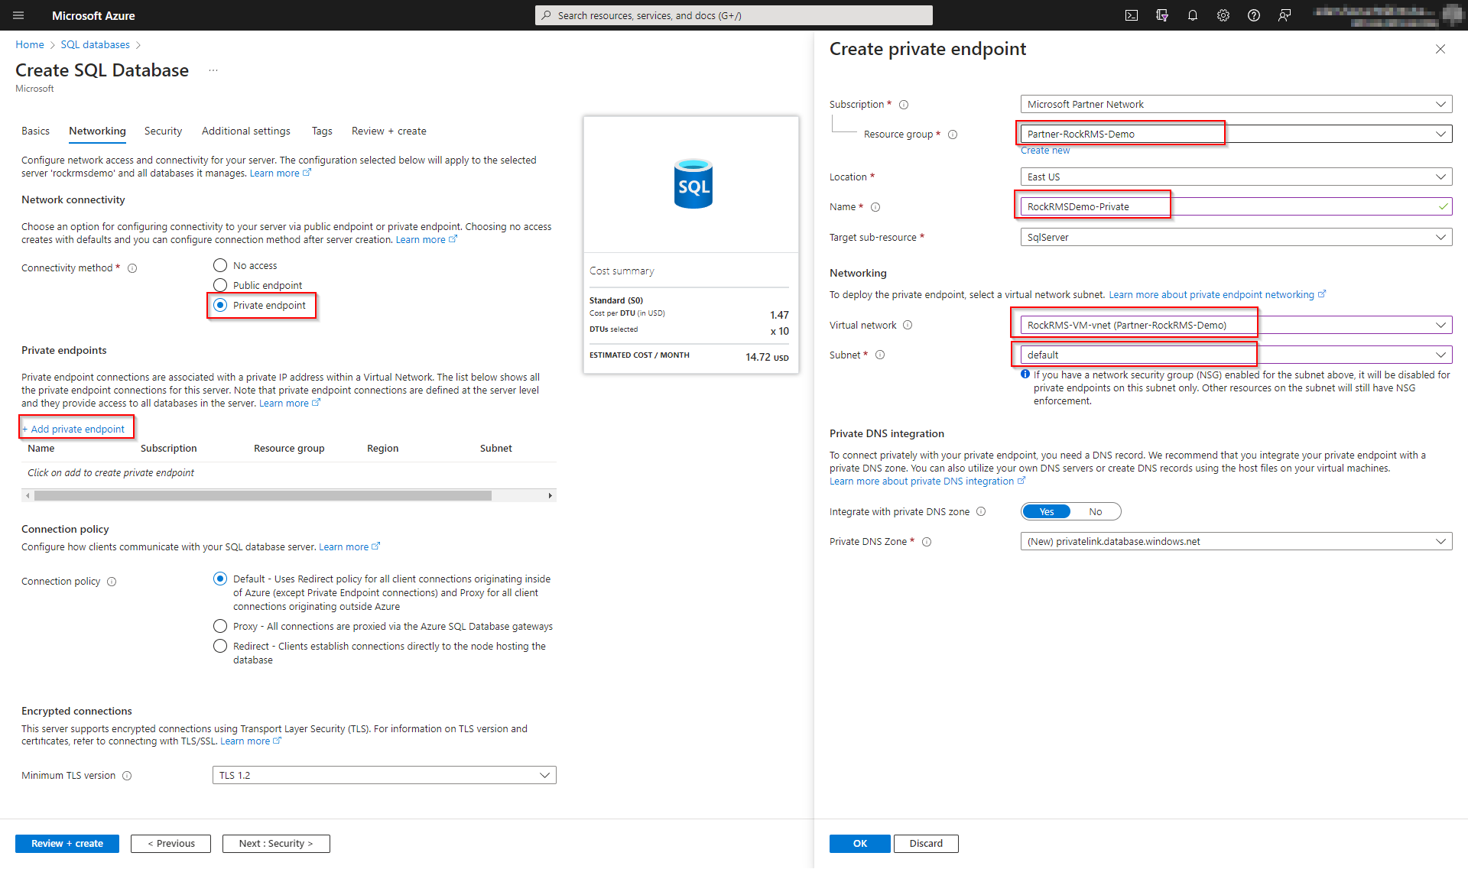The height and width of the screenshot is (869, 1468).
Task: Click the Add private endpoint link
Action: [76, 428]
